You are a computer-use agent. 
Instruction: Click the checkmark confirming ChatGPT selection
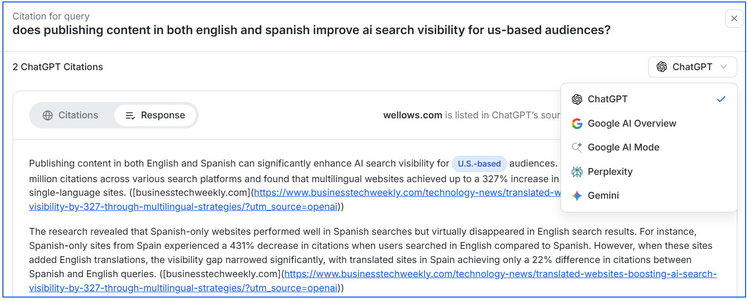[721, 99]
